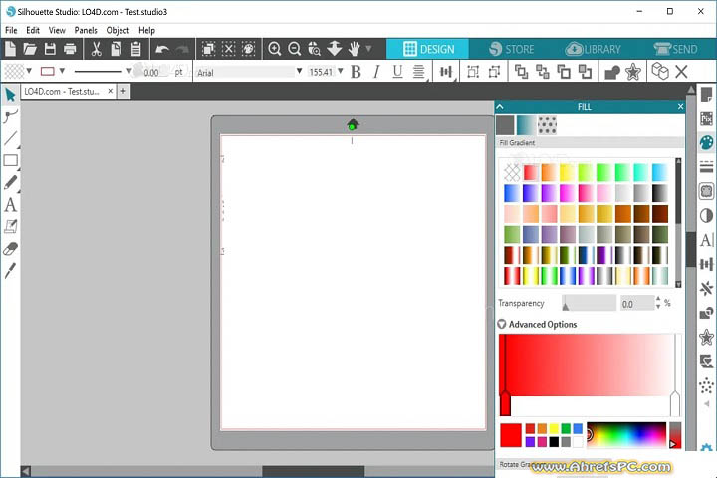Click the Zoom Out magnifier
717x478 pixels.
[295, 49]
